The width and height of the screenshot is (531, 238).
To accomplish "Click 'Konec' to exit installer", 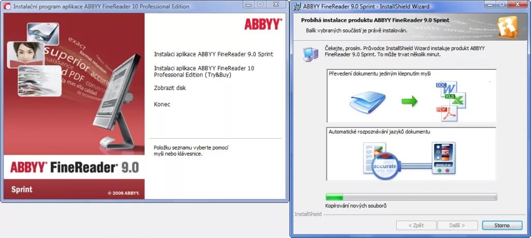I will coord(162,104).
